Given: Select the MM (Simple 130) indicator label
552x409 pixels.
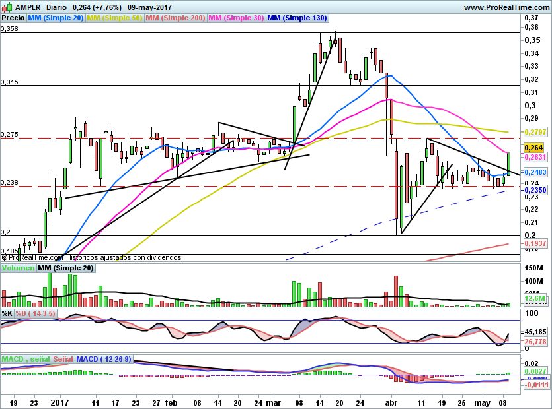Looking at the screenshot, I should click(296, 18).
